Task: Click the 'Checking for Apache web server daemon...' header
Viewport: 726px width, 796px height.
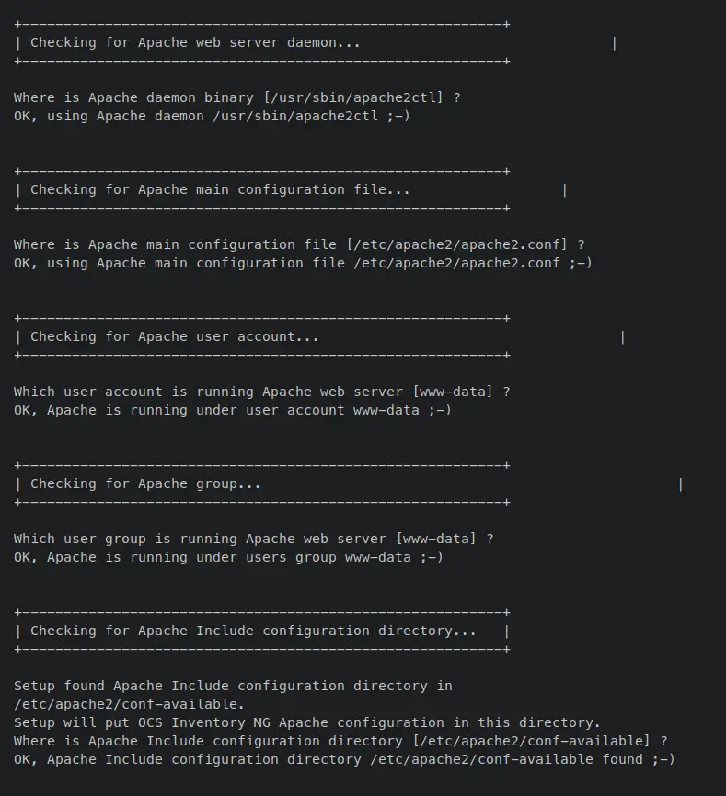Action: pos(195,42)
